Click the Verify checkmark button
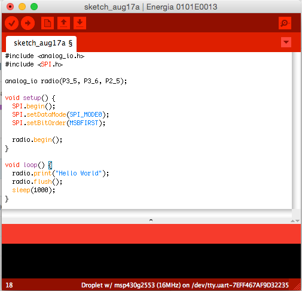The width and height of the screenshot is (302, 291). 12,23
